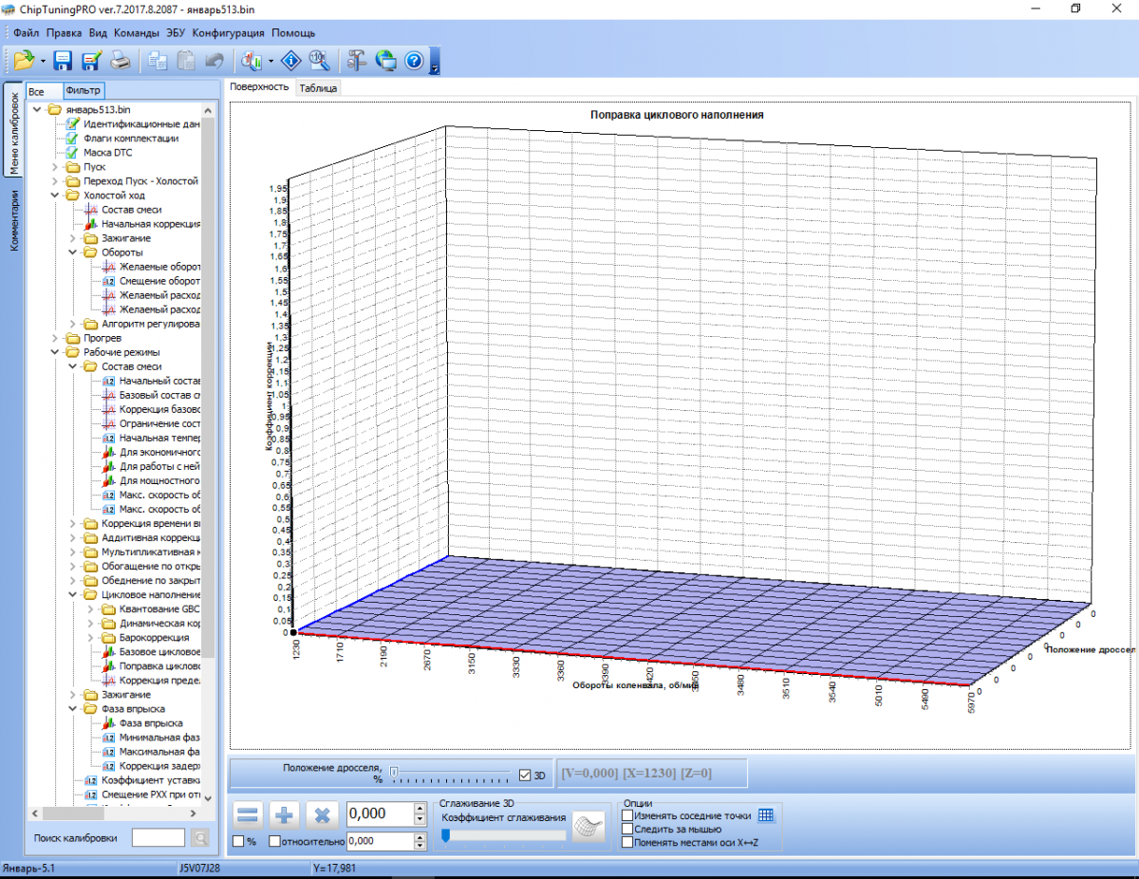Image resolution: width=1139 pixels, height=879 pixels.
Task: Click the calibration search magnifier button
Action: click(199, 837)
